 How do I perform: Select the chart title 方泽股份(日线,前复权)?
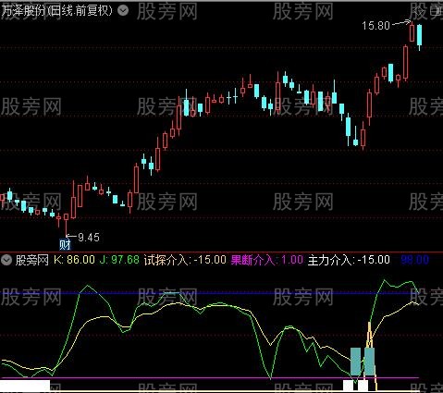[57, 11]
